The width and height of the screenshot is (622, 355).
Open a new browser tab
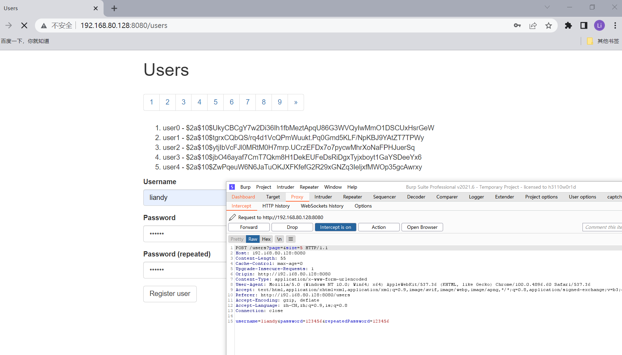(114, 8)
